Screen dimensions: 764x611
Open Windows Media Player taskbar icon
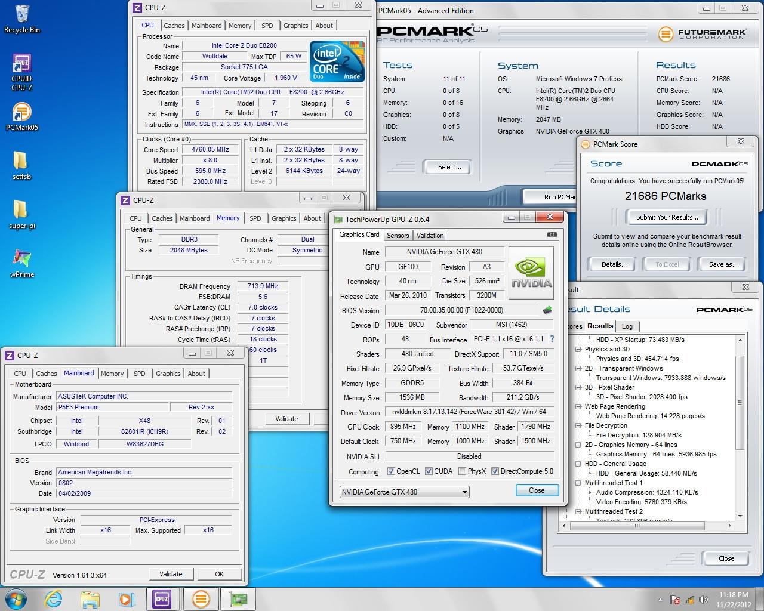pyautogui.click(x=126, y=599)
